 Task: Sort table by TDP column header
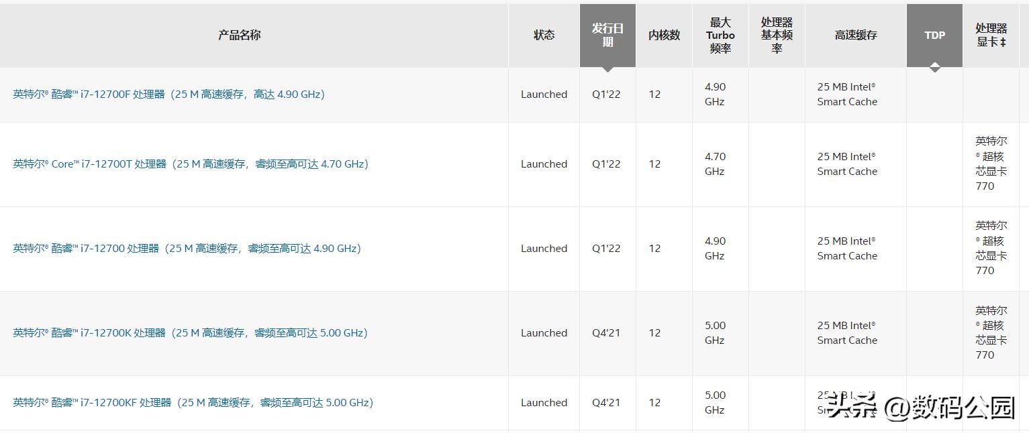click(934, 35)
